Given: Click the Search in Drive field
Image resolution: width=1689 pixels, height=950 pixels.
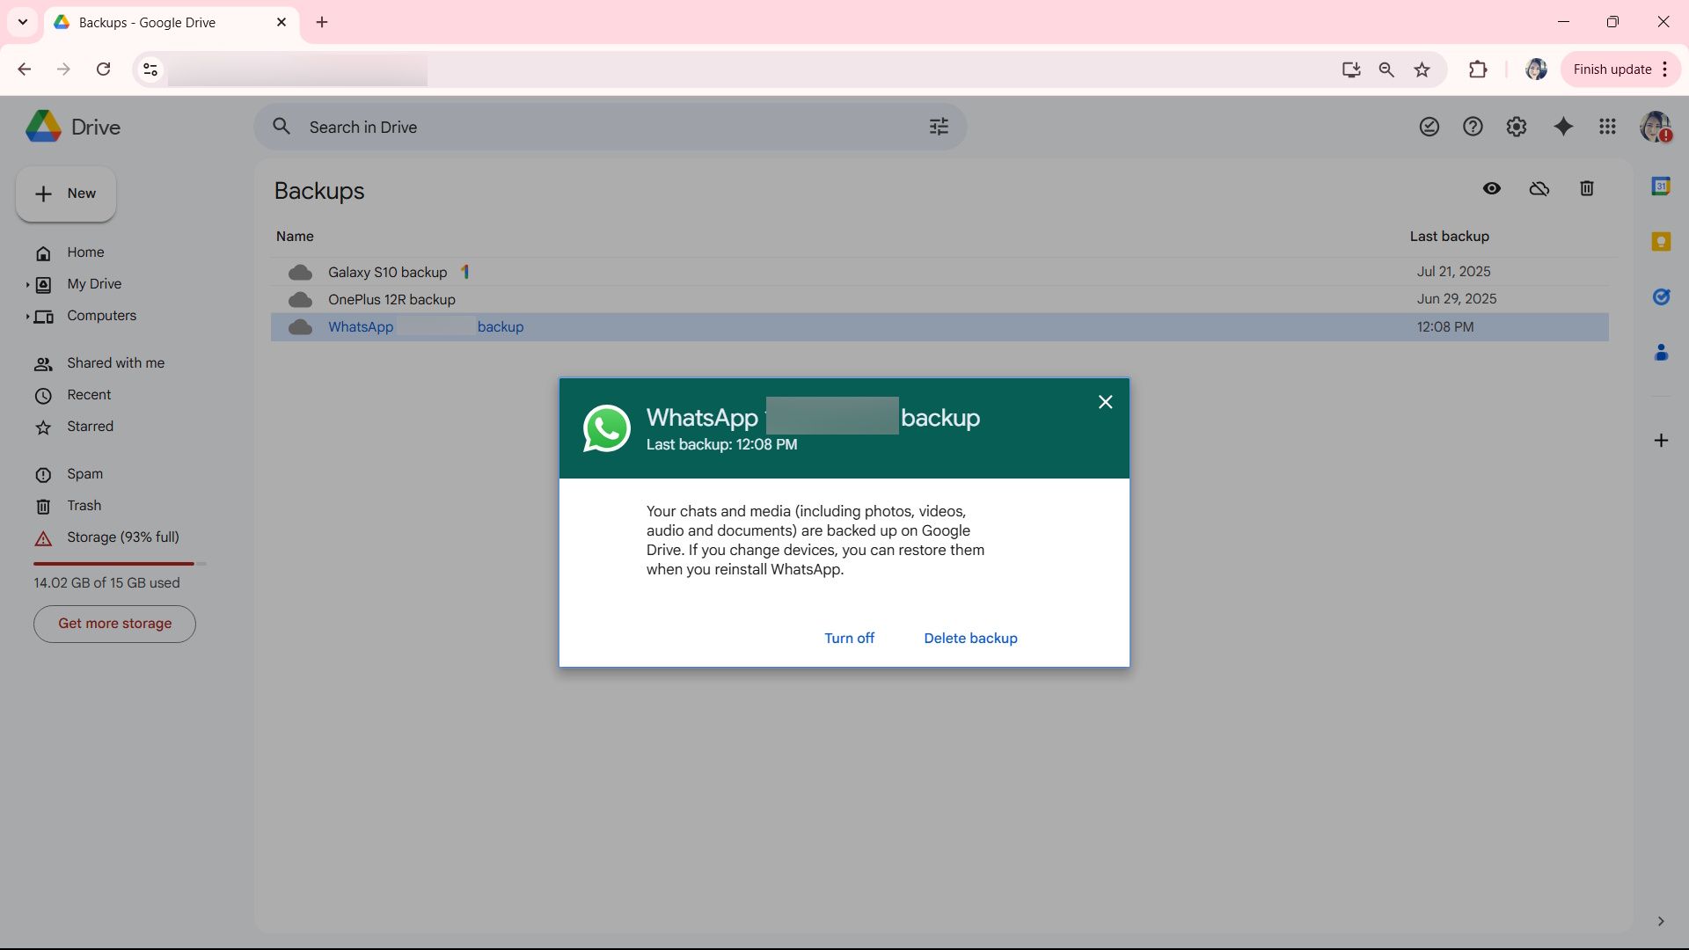Looking at the screenshot, I should 528,127.
